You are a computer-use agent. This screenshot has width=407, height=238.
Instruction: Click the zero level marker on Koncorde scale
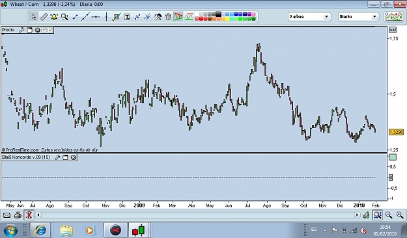391,178
